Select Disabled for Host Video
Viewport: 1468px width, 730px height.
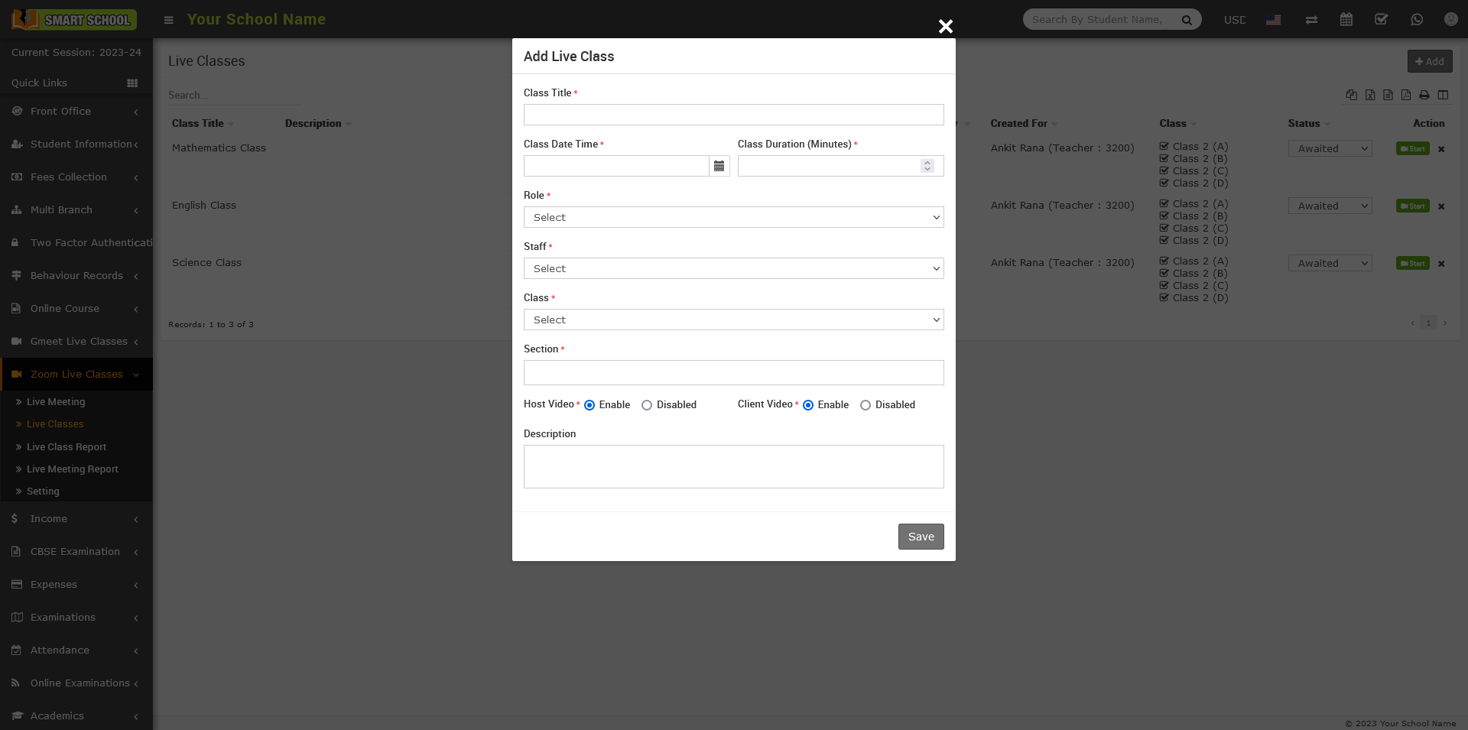tap(647, 405)
